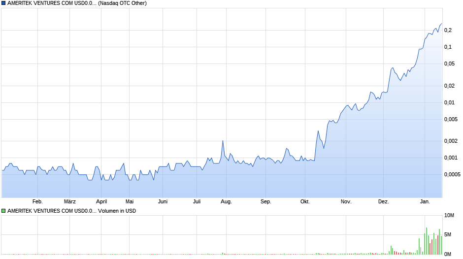Click the 0,05 price axis label
Screen dimensions: 463x259
(449, 64)
